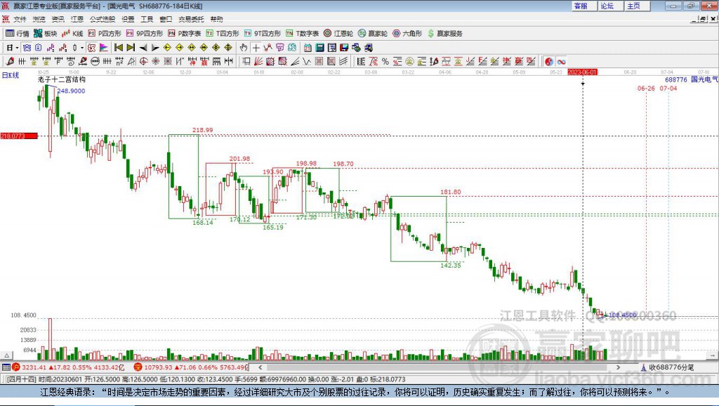This screenshot has height=406, width=719.
Task: Toggle the color gradient chart icon
Action: tap(104, 47)
